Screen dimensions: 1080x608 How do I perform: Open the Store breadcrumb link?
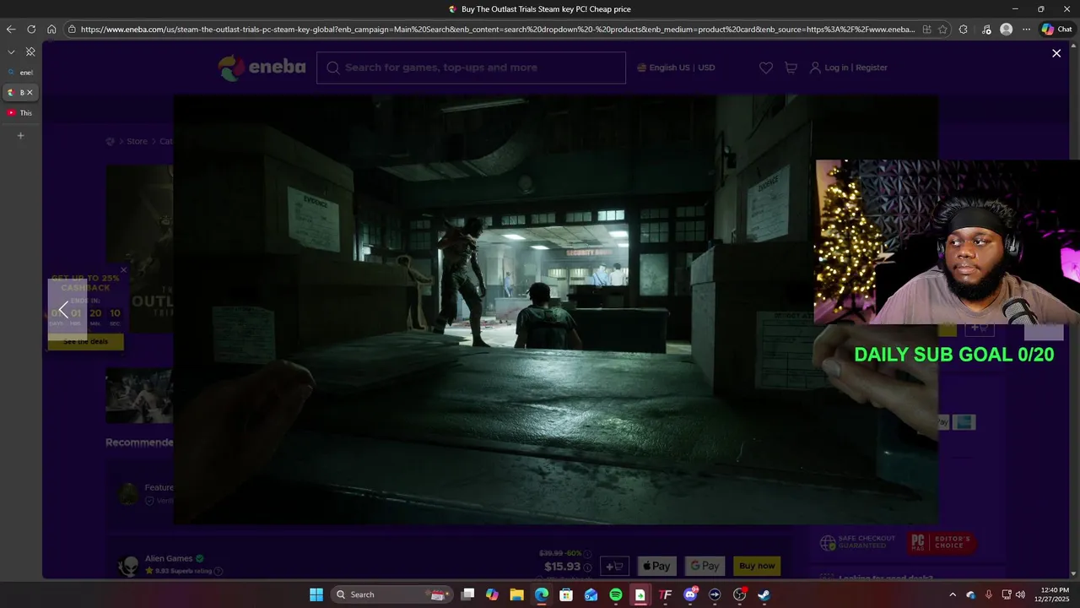coord(137,141)
